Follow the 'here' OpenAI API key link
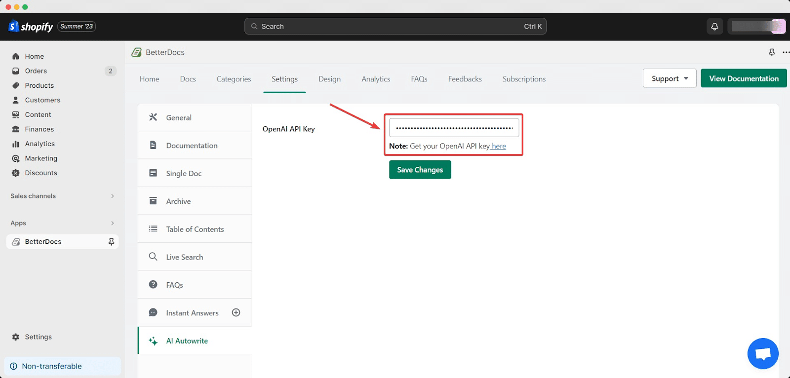This screenshot has height=378, width=790. [x=499, y=146]
